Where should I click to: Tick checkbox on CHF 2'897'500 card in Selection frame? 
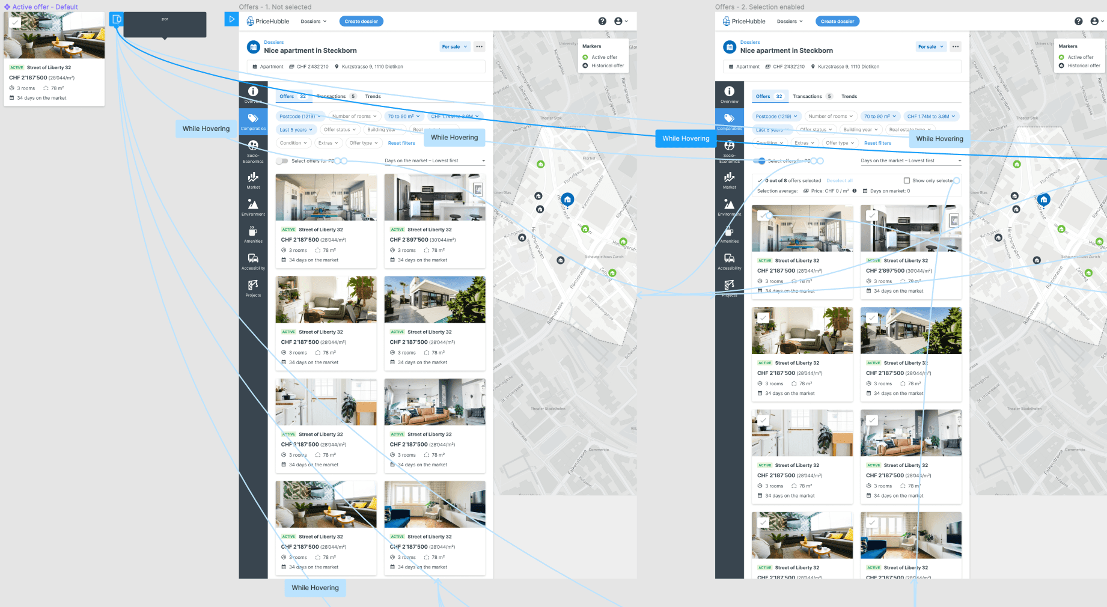pyautogui.click(x=872, y=215)
